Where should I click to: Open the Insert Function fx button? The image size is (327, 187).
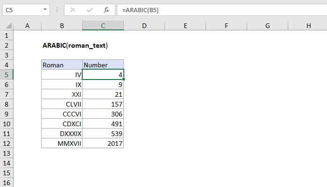(x=107, y=10)
